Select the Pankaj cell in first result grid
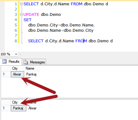138x120 pixels. pyautogui.click(x=32, y=74)
